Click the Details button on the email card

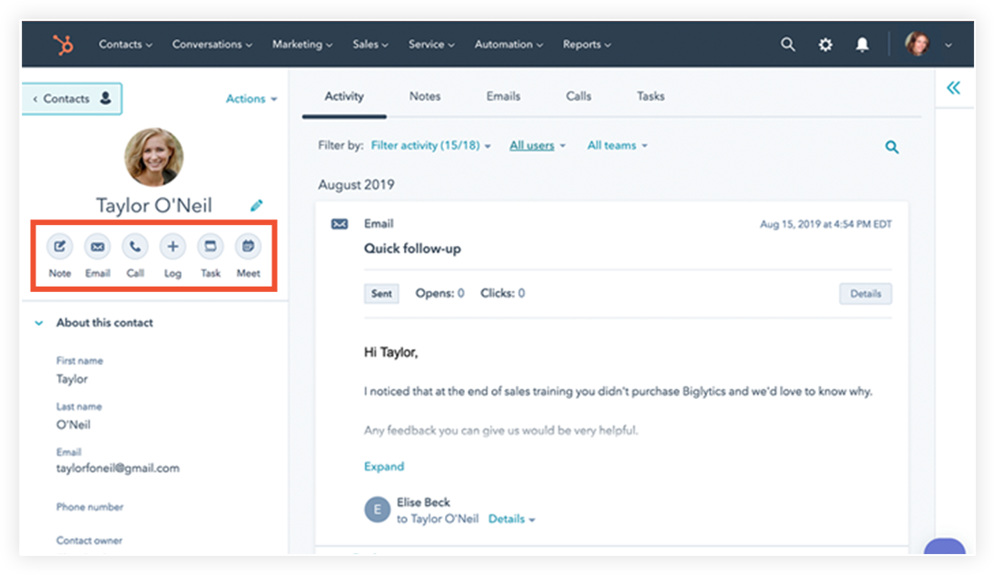tap(865, 293)
